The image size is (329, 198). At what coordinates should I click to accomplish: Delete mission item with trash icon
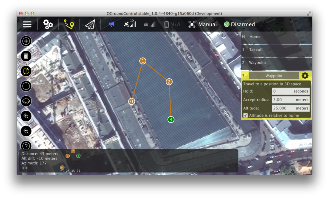point(26,56)
